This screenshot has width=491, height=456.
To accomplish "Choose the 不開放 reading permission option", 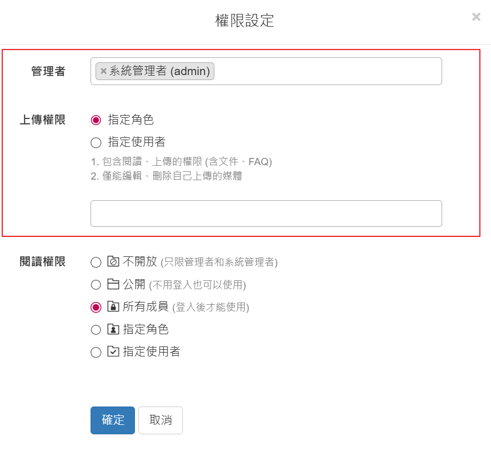I will (x=96, y=262).
